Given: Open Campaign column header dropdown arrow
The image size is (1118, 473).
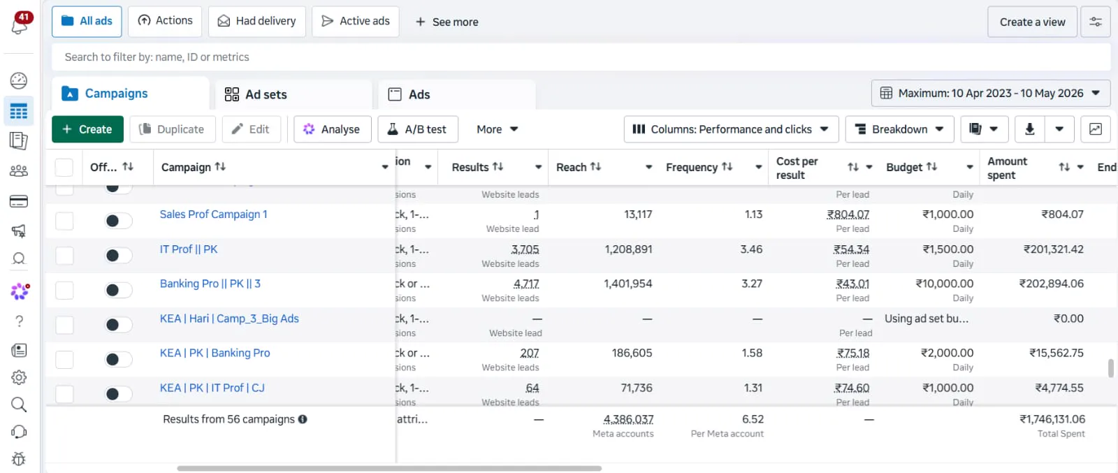Looking at the screenshot, I should [x=384, y=167].
